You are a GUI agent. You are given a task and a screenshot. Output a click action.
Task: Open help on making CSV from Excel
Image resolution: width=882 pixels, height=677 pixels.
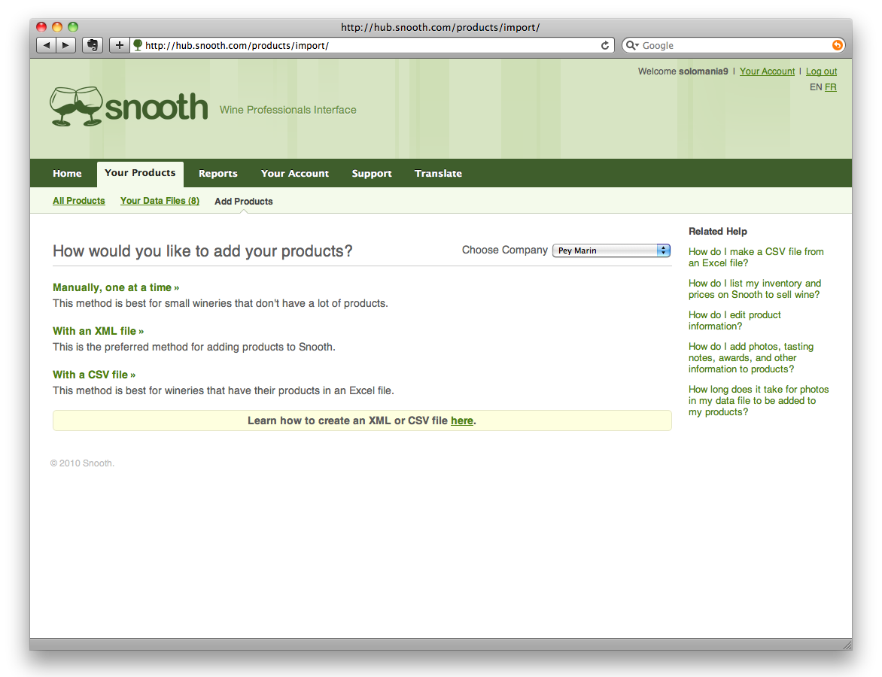[756, 257]
